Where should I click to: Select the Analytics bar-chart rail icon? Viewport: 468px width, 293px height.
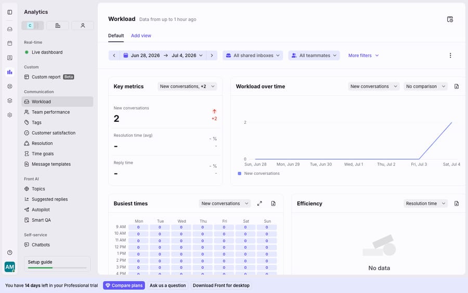click(x=9, y=72)
